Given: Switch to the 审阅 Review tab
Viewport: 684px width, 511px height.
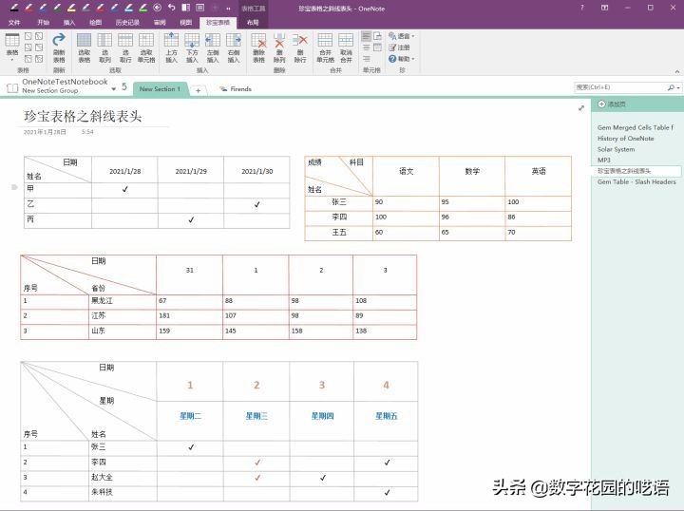Looking at the screenshot, I should pyautogui.click(x=160, y=22).
